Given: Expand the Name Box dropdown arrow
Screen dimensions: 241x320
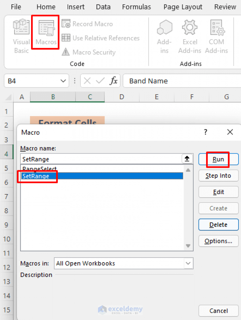Looking at the screenshot, I should [63, 81].
